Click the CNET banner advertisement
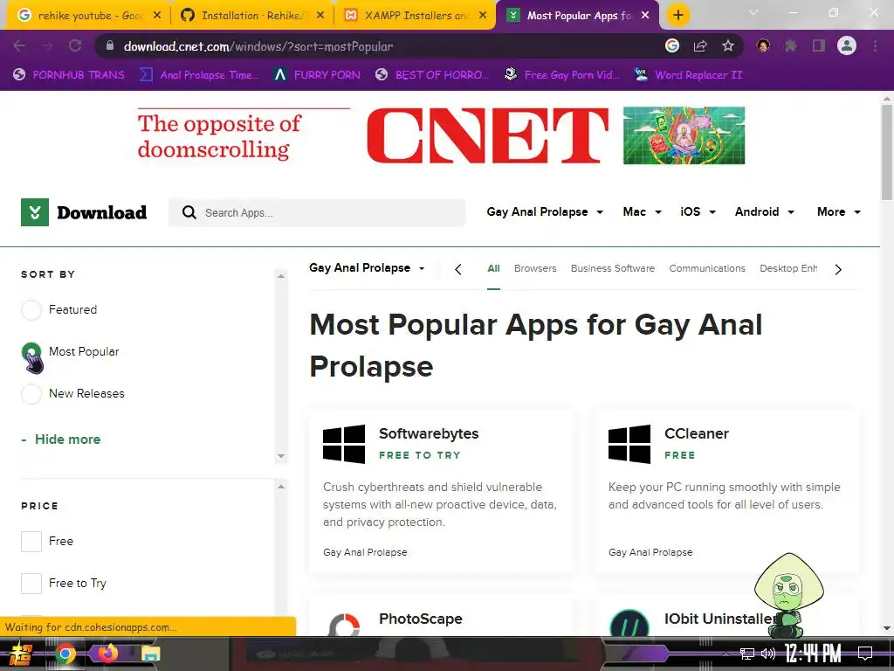The height and width of the screenshot is (671, 894). pos(441,135)
